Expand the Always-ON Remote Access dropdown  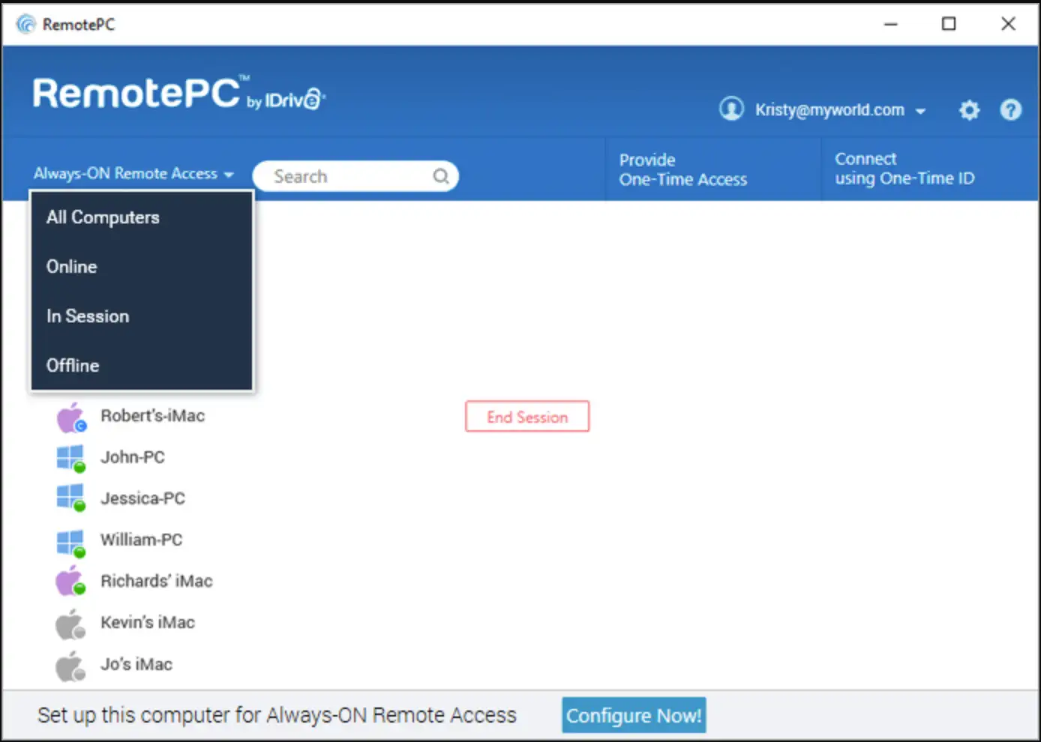click(133, 174)
